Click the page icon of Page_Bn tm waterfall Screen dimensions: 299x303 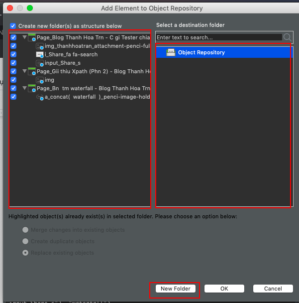coord(32,89)
